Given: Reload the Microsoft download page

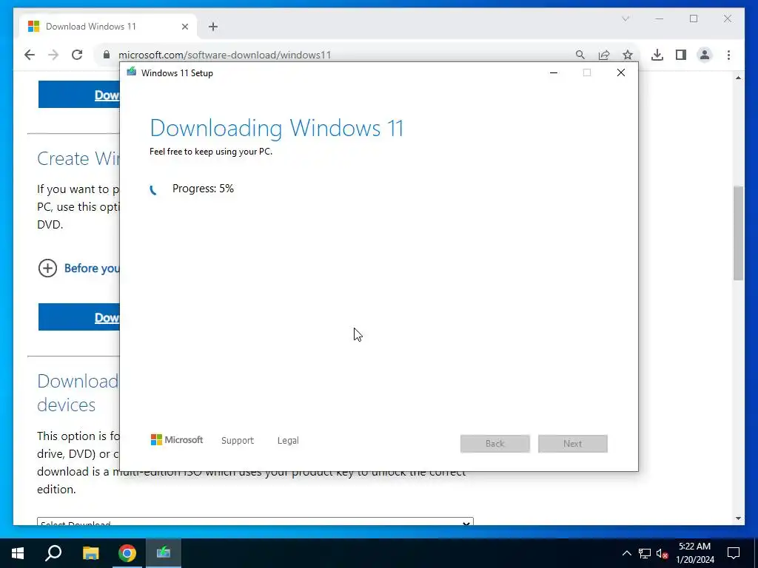Looking at the screenshot, I should point(77,55).
